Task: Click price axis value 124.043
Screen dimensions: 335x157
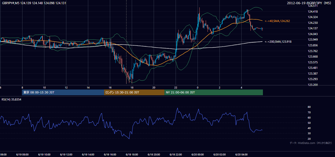Action: [312, 34]
